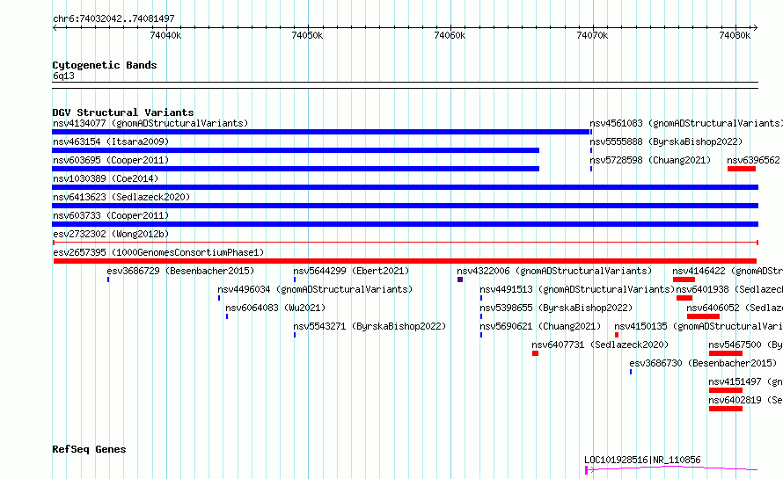Select the red bar under nsv6401938

coord(684,298)
